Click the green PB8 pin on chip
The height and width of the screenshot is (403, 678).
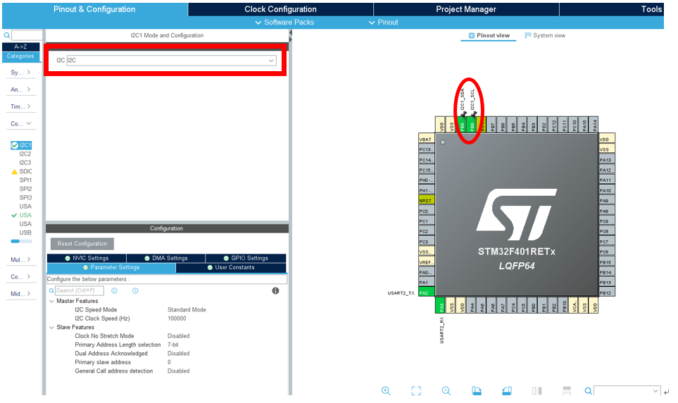[472, 125]
